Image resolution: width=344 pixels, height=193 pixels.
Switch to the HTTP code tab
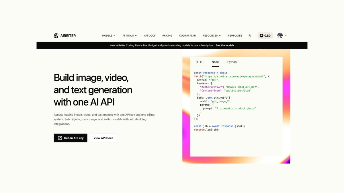200,62
